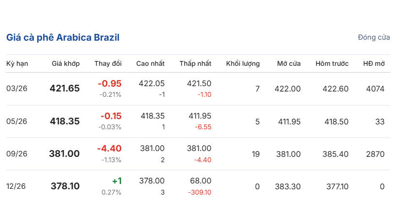The height and width of the screenshot is (213, 400).
Task: Click the Giá khớp column header
Action: 66,64
